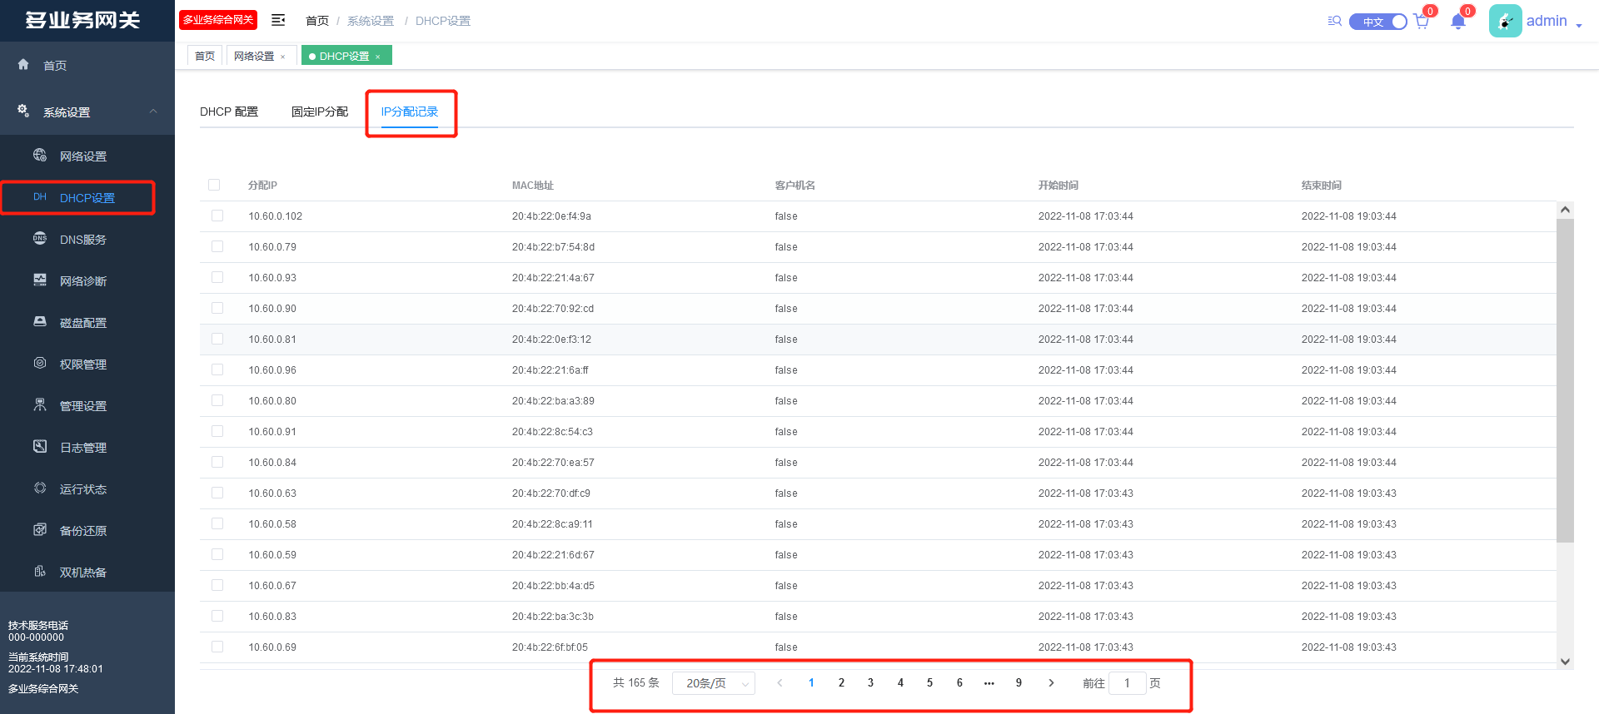Viewport: 1599px width, 714px height.
Task: Tick the checkbox for row 10.60.0.81
Action: point(217,339)
